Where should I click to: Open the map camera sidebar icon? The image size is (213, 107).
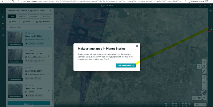click(3, 23)
